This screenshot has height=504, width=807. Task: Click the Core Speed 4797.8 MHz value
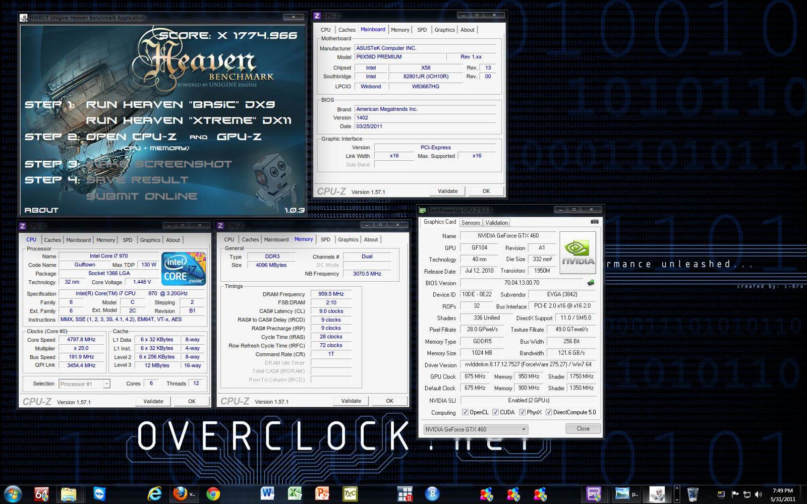tap(82, 340)
